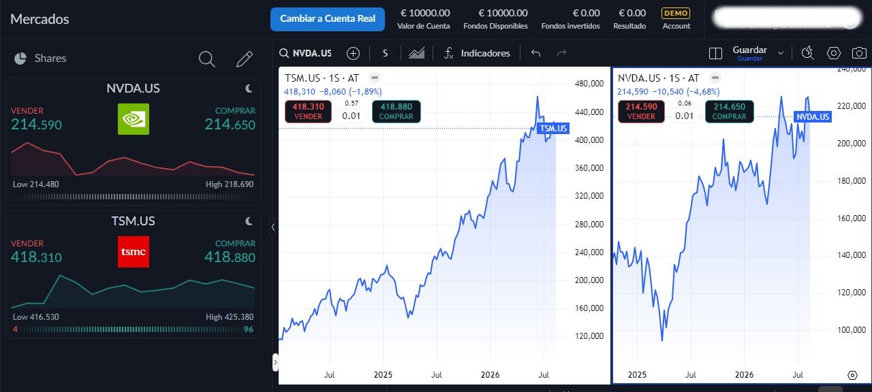Click moon icon on NVDA.US card
Screen dimensions: 872x392
coord(249,88)
